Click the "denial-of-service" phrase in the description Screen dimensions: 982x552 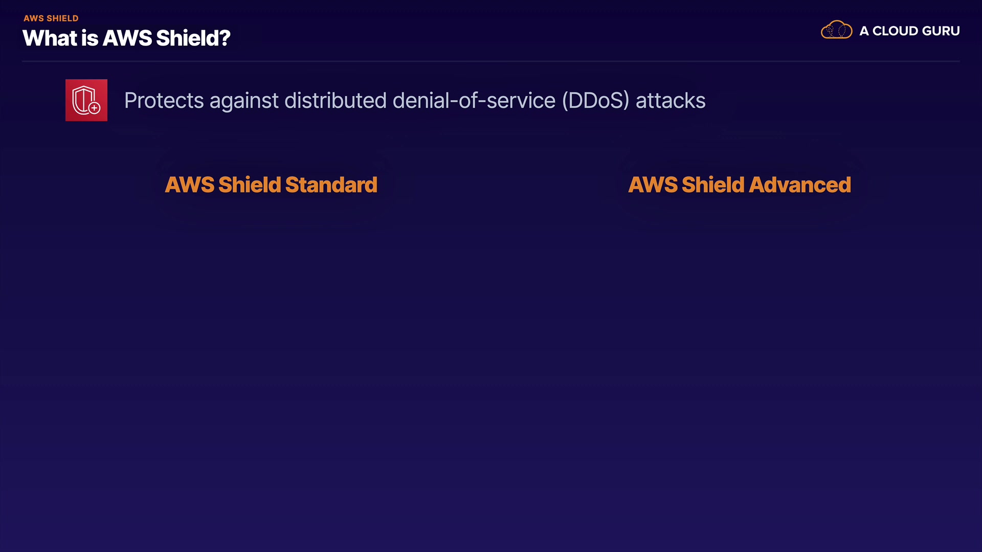474,101
